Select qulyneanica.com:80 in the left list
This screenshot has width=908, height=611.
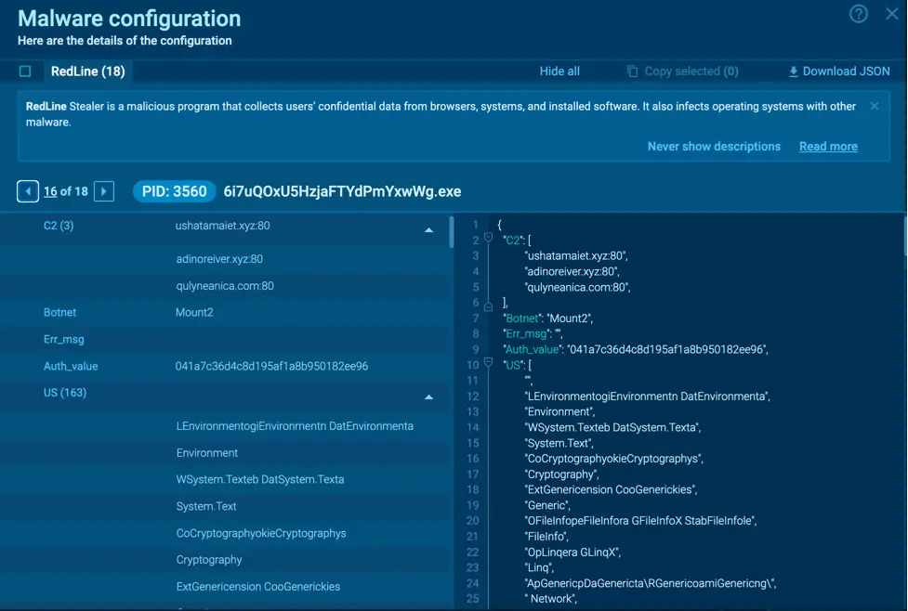[x=225, y=286]
